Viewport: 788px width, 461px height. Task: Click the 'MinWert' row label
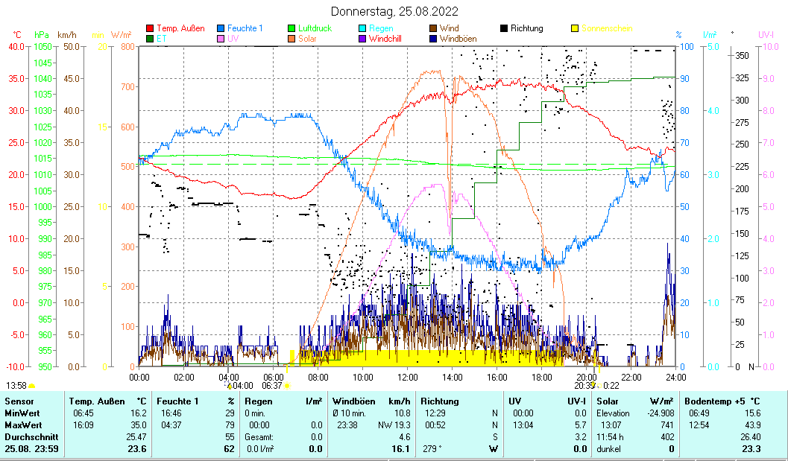point(22,413)
